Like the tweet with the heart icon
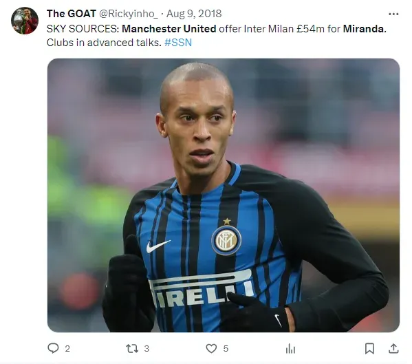412x364 pixels. (x=211, y=348)
